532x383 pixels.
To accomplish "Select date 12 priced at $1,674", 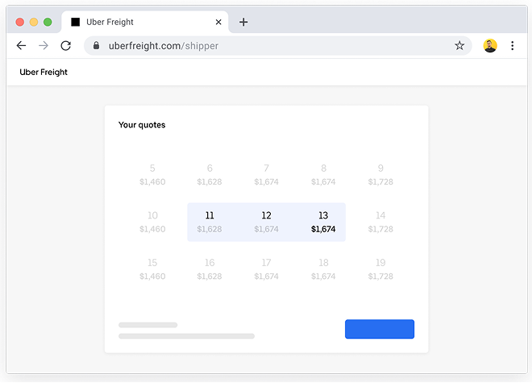I will pyautogui.click(x=266, y=222).
